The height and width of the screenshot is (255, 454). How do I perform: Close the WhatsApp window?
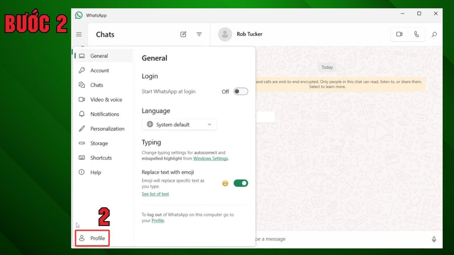pos(435,14)
